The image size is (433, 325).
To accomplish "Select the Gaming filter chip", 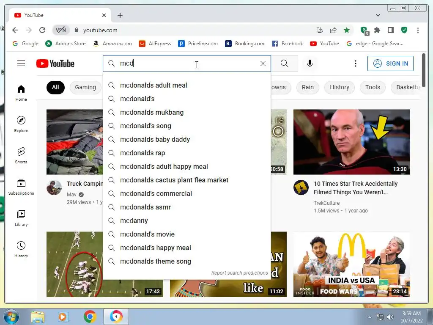I will tap(85, 87).
